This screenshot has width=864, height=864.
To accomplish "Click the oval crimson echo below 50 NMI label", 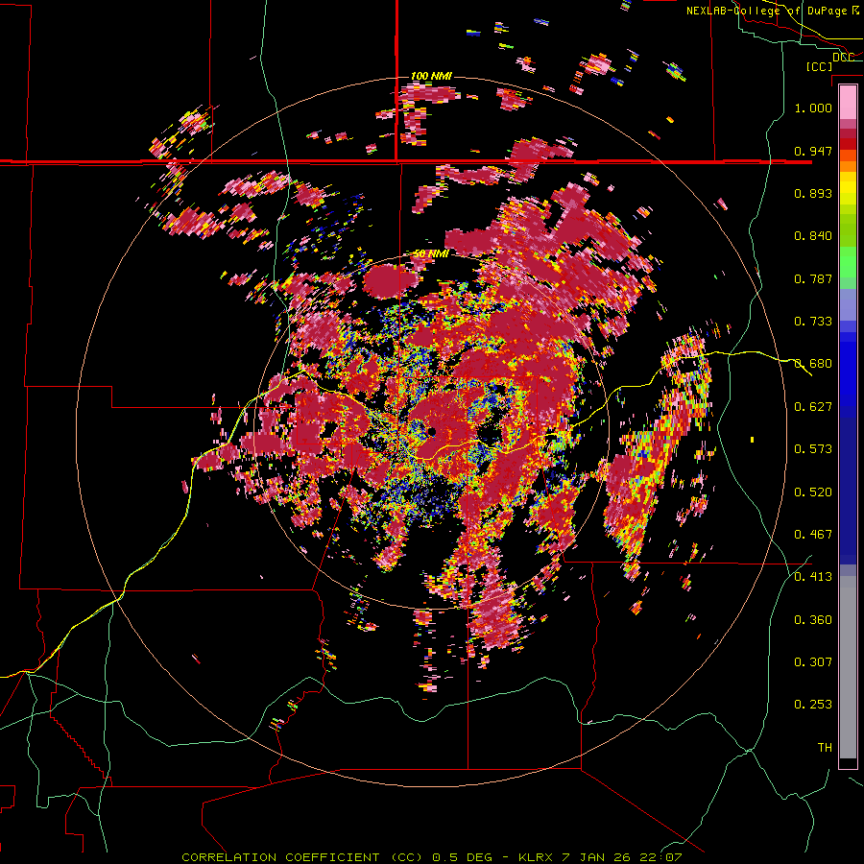I will (x=390, y=281).
